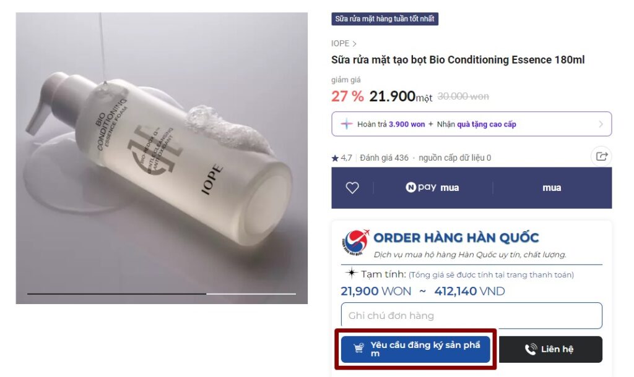Open the Đánh giá 436 reviews link
The width and height of the screenshot is (634, 377).
click(x=384, y=158)
